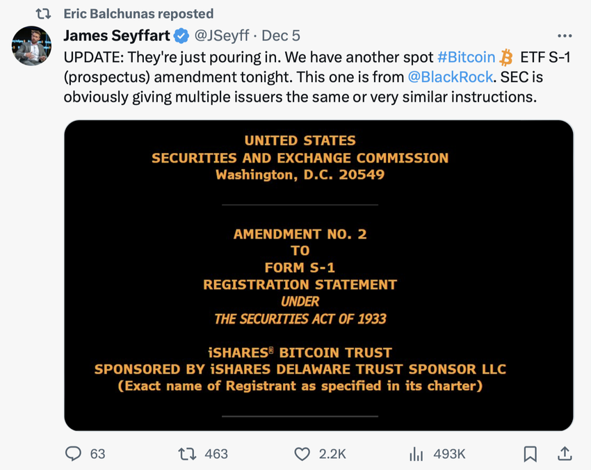The image size is (591, 470).
Task: Open the #Bitcoin hashtag link
Action: (466, 57)
